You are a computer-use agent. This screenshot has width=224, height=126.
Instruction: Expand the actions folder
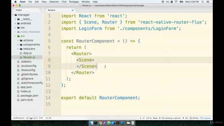(18, 41)
